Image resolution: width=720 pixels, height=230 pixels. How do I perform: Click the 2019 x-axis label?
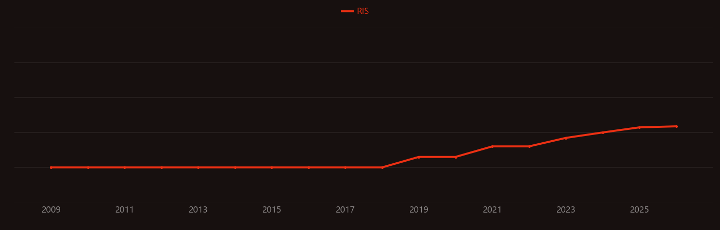(419, 210)
